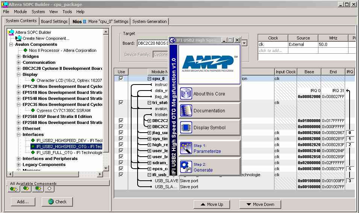Screen dimensions: 359x213
Task: Click the About this Core icon
Action: 186,94
